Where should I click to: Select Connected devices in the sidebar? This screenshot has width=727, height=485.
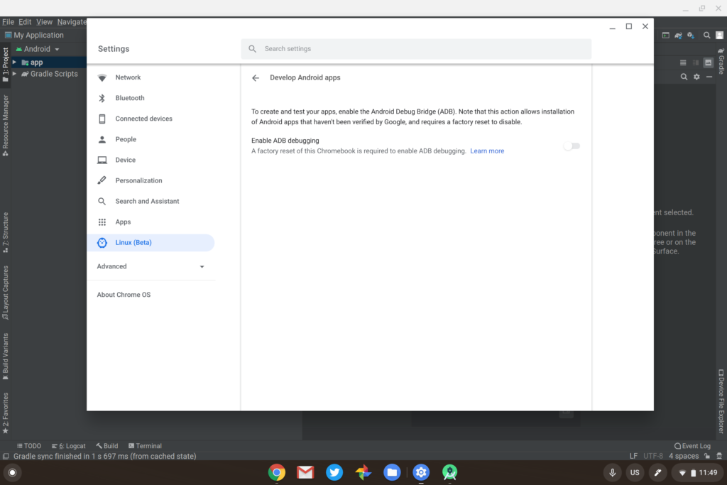143,119
